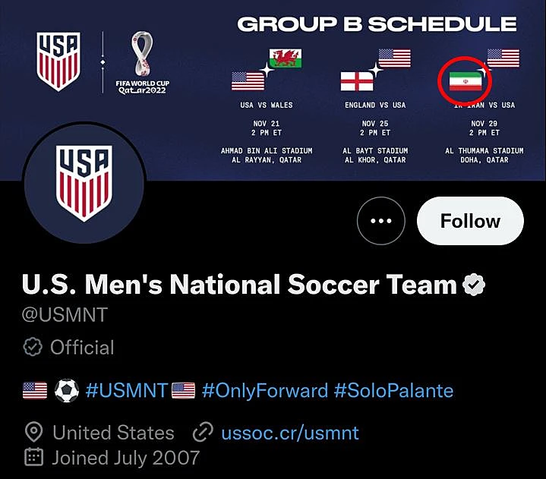The height and width of the screenshot is (479, 546).
Task: Open the #SoloPalante hashtag
Action: click(x=393, y=391)
